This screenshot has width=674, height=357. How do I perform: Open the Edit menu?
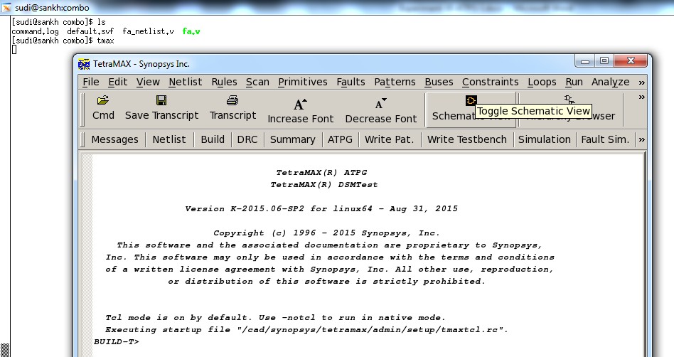coord(118,82)
